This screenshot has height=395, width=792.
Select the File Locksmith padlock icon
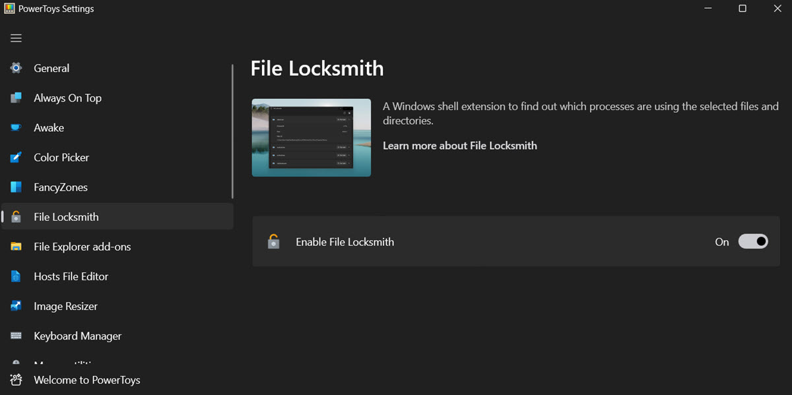16,216
